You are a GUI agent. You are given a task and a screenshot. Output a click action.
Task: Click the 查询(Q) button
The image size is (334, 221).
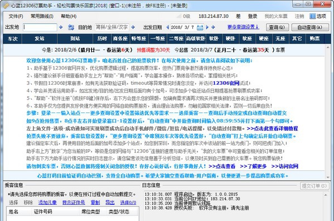pyautogui.click(x=277, y=27)
